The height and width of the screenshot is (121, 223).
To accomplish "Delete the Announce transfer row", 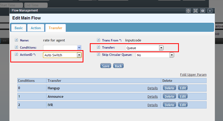I will 169,96.
